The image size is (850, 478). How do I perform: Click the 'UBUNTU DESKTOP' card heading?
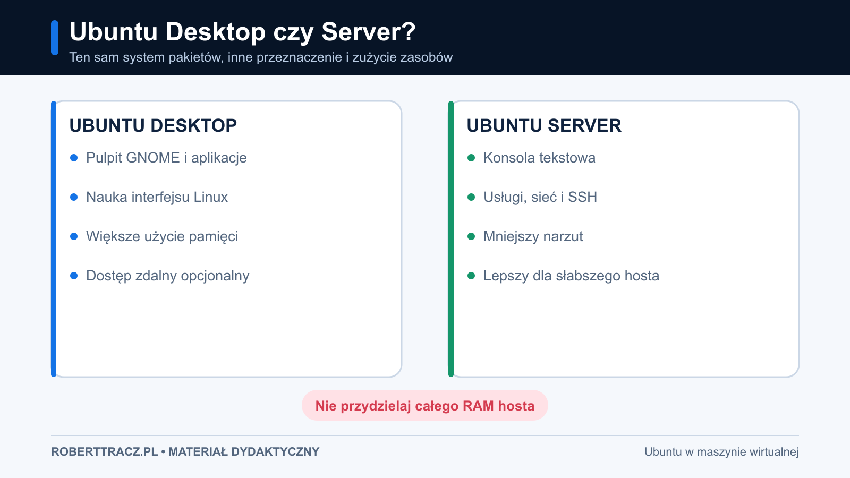coord(153,125)
